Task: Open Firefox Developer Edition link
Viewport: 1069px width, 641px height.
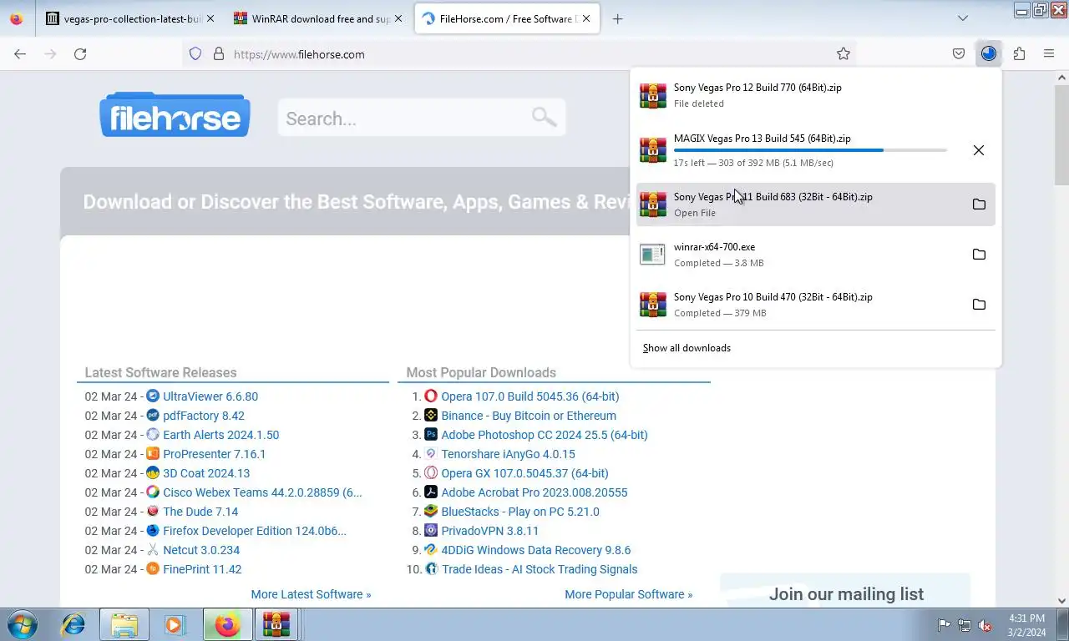Action: pyautogui.click(x=255, y=531)
